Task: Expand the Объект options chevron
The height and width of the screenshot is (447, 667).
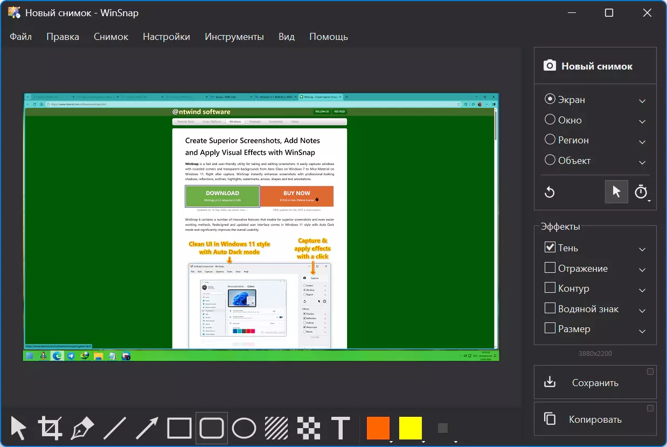Action: point(642,162)
